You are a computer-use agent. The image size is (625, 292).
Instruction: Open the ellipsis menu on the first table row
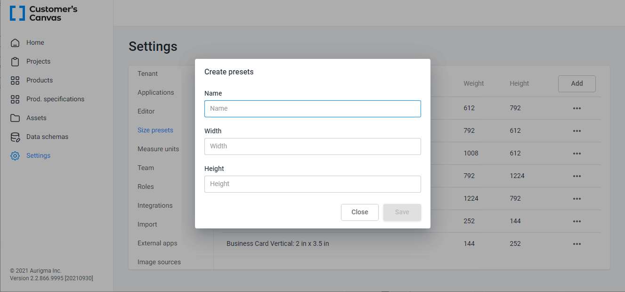click(x=577, y=108)
